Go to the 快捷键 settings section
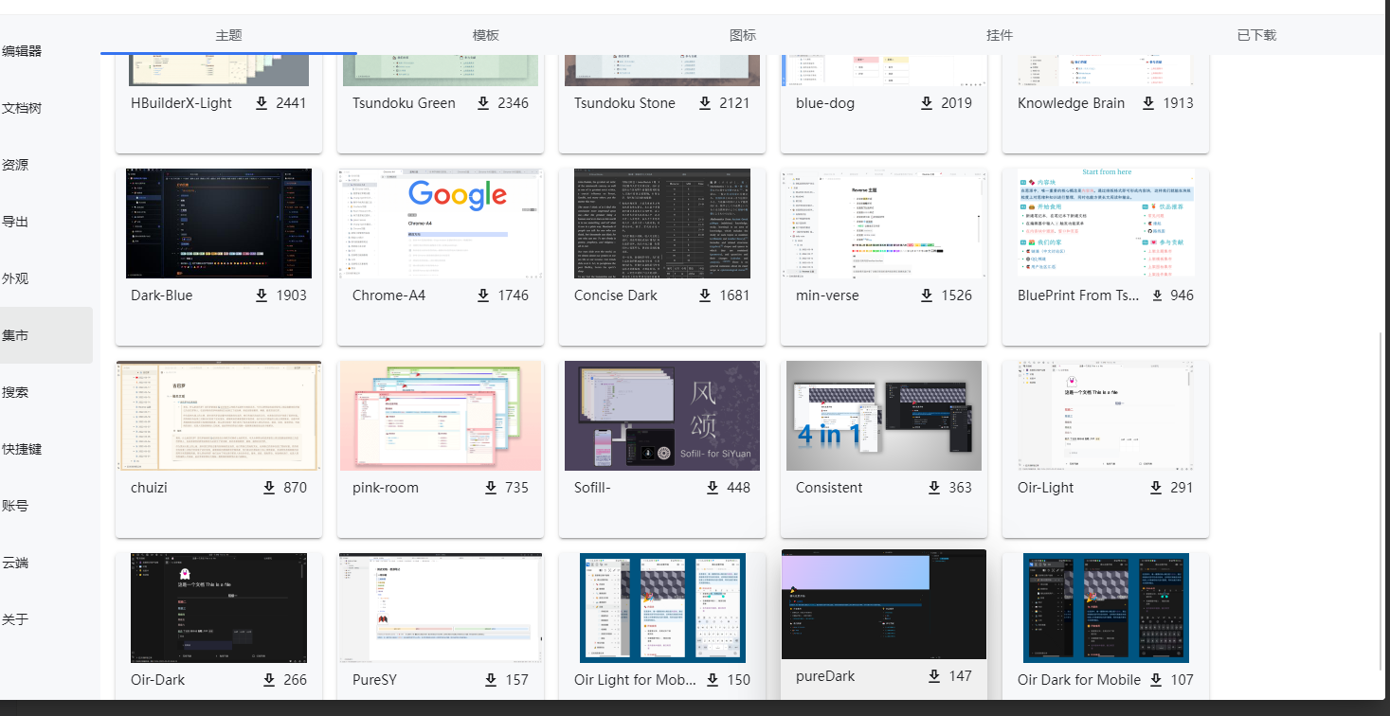Screen dimensions: 1390x716 (x=25, y=448)
